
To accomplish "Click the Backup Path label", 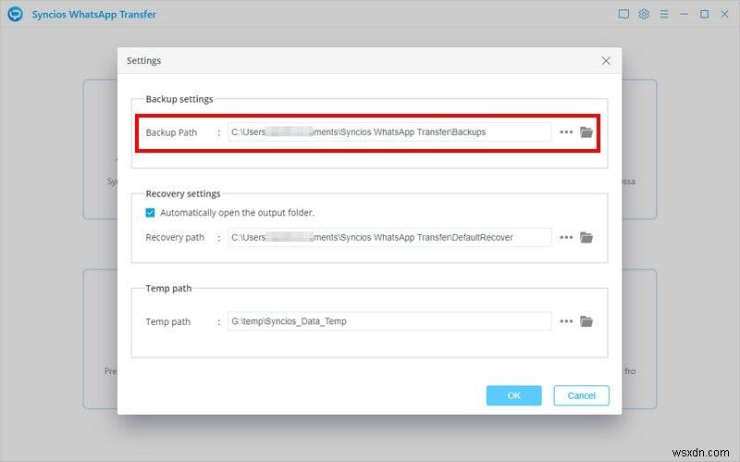I will pos(171,132).
